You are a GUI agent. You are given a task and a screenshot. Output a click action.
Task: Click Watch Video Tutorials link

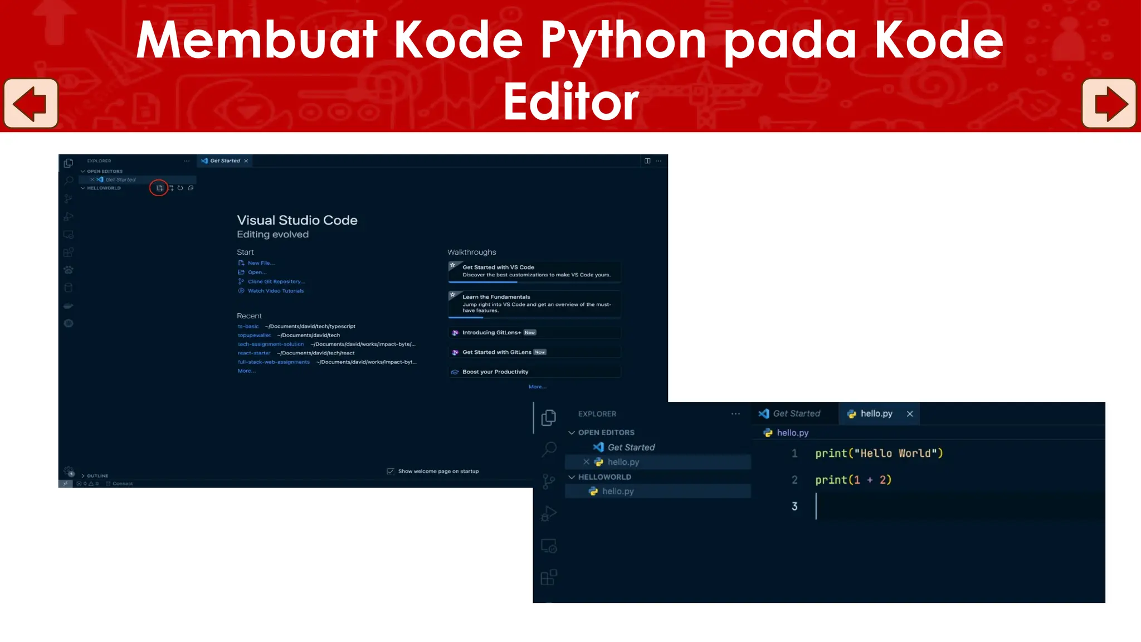coord(271,290)
